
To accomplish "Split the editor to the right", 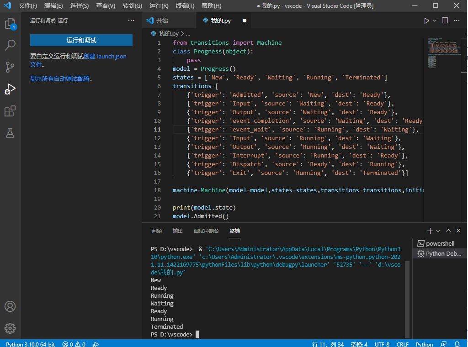I will pyautogui.click(x=445, y=21).
